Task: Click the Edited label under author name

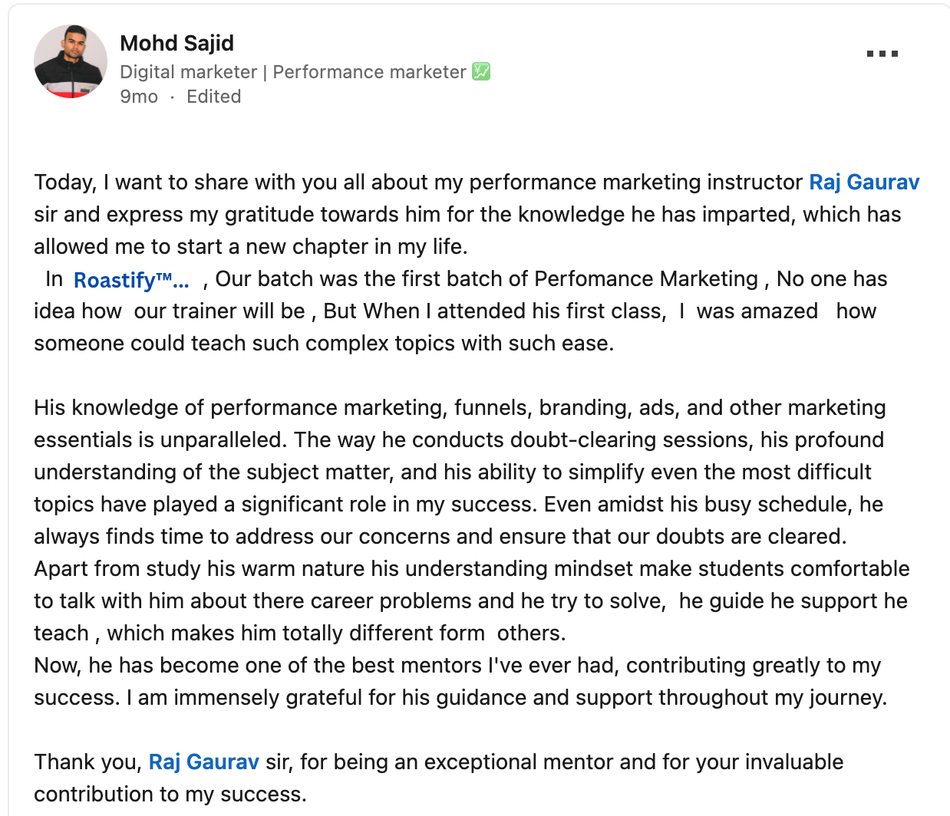Action: tap(213, 97)
